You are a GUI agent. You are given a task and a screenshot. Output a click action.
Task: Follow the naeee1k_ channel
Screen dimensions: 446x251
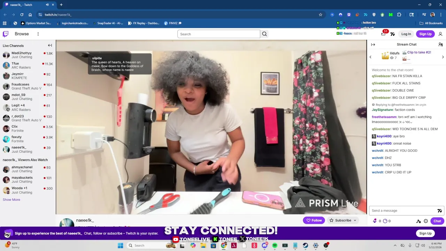314,220
